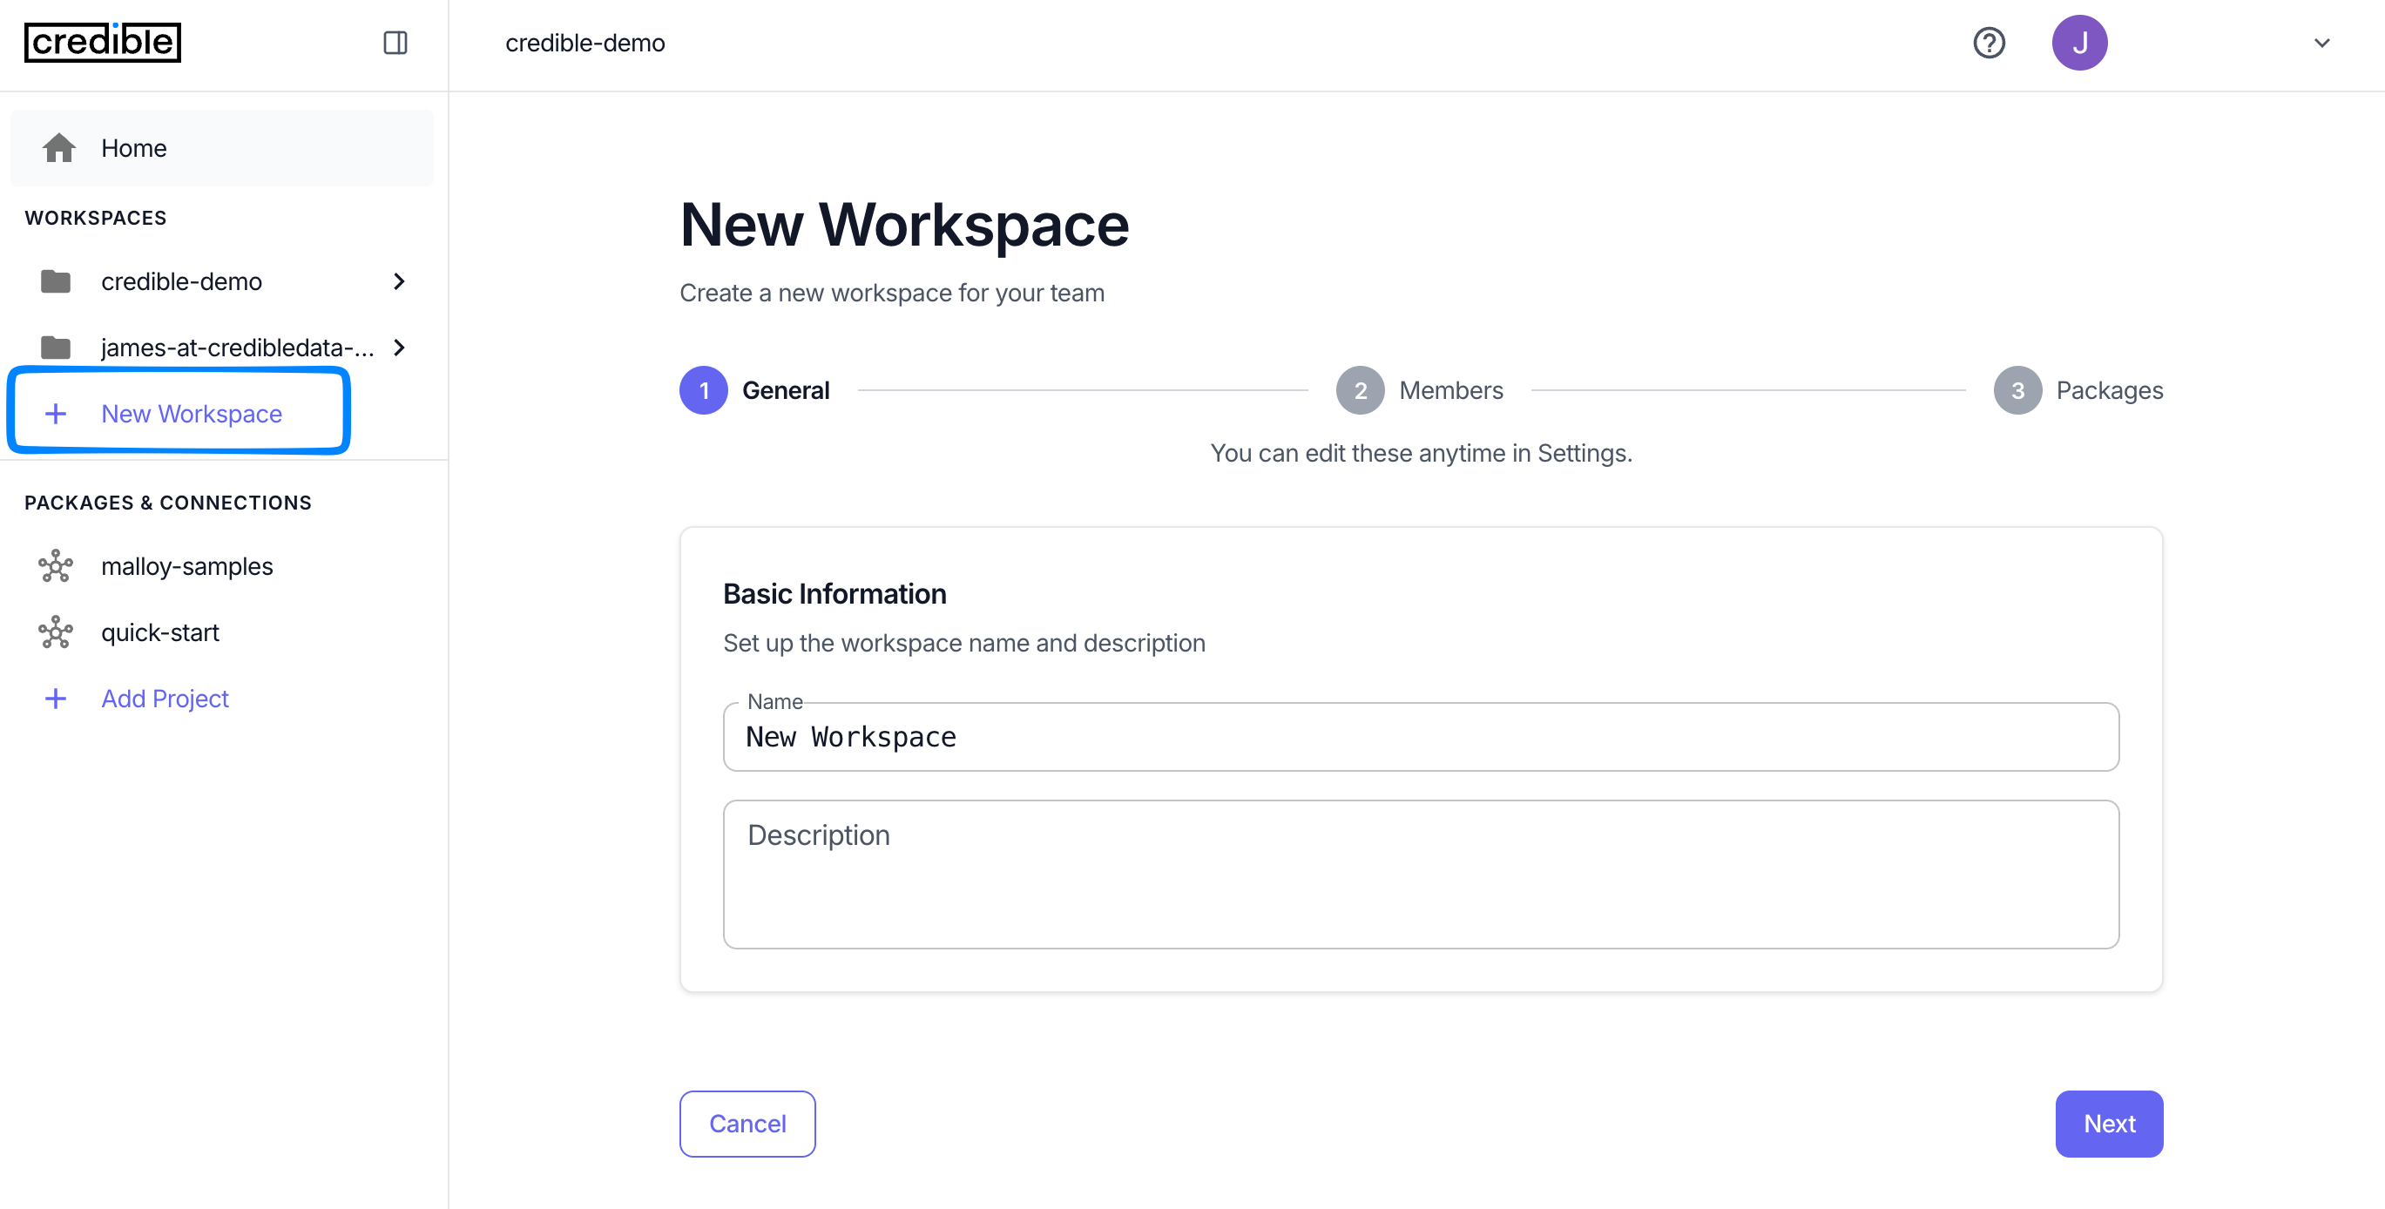The image size is (2385, 1209).
Task: Select the malloy-samples package icon
Action: click(57, 565)
